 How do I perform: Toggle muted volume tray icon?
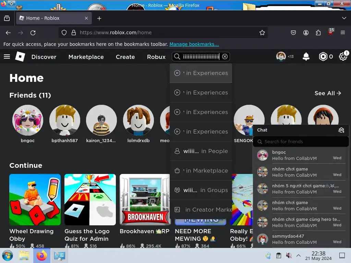click(289, 255)
